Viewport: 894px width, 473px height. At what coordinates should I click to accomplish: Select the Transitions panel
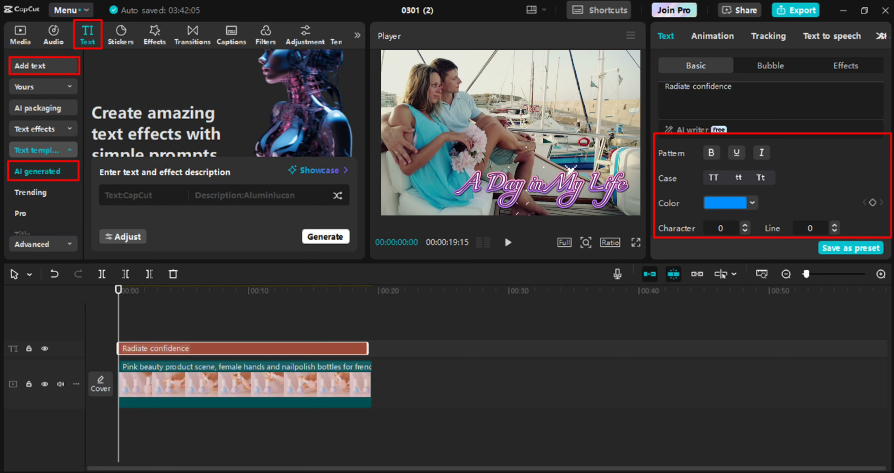[x=192, y=34]
